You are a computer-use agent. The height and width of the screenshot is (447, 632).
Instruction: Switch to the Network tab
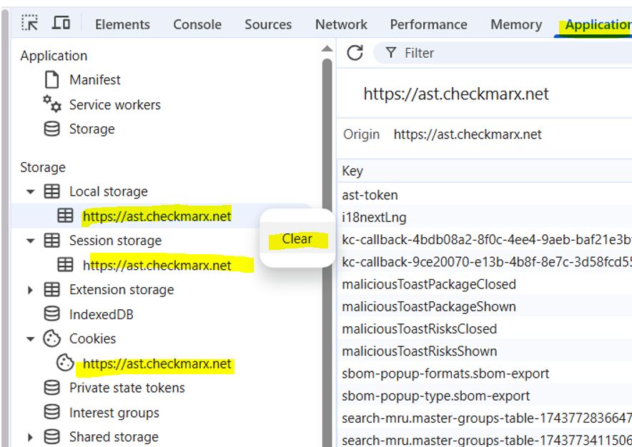tap(341, 24)
